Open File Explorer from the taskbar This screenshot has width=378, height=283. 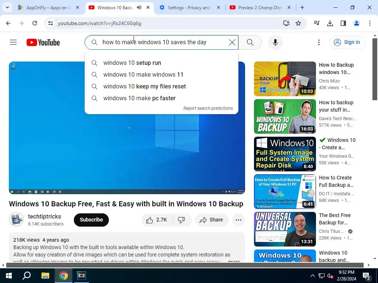click(45, 276)
